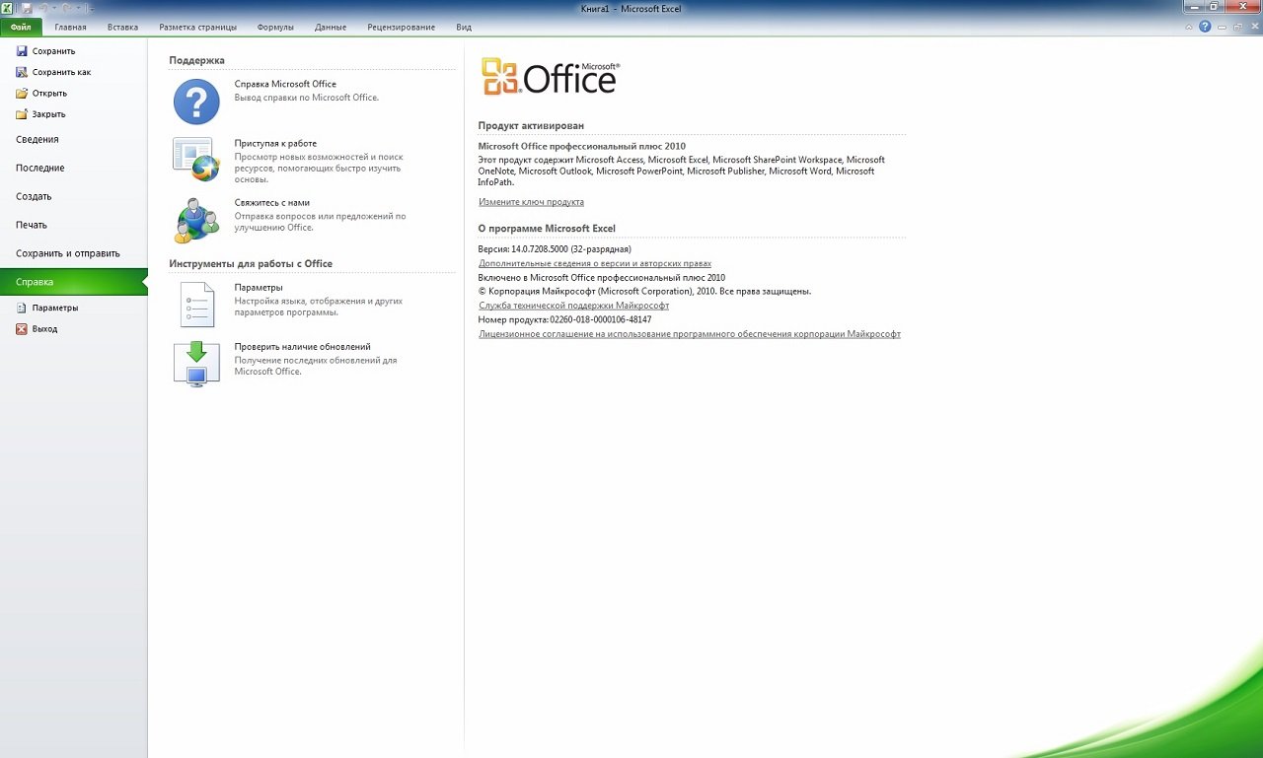Open the Undo history dropdown arrow
The height and width of the screenshot is (758, 1263).
tap(54, 9)
